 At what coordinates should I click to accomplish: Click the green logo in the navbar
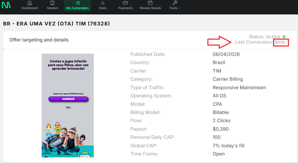[6, 5]
